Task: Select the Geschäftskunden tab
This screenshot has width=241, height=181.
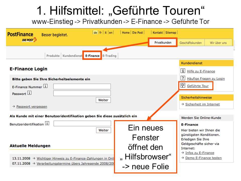Action: pyautogui.click(x=191, y=43)
